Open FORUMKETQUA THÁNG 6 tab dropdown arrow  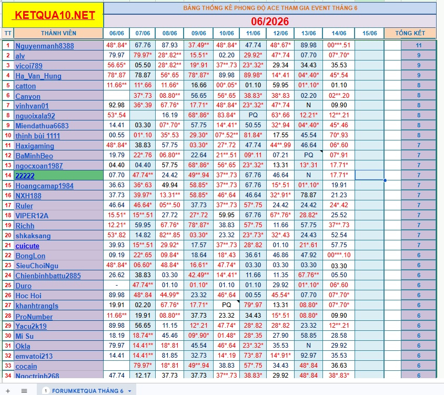pos(130,391)
